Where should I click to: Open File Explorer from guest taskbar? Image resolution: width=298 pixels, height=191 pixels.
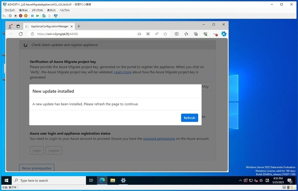[x=113, y=180]
